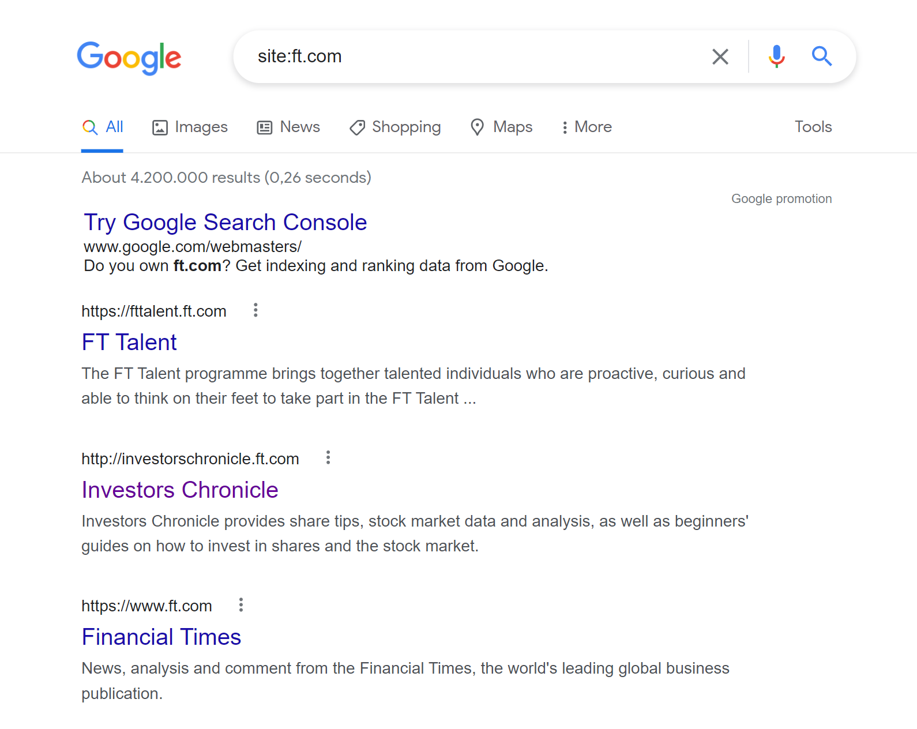Click the blue magnifier search button
The width and height of the screenshot is (917, 729).
(822, 57)
